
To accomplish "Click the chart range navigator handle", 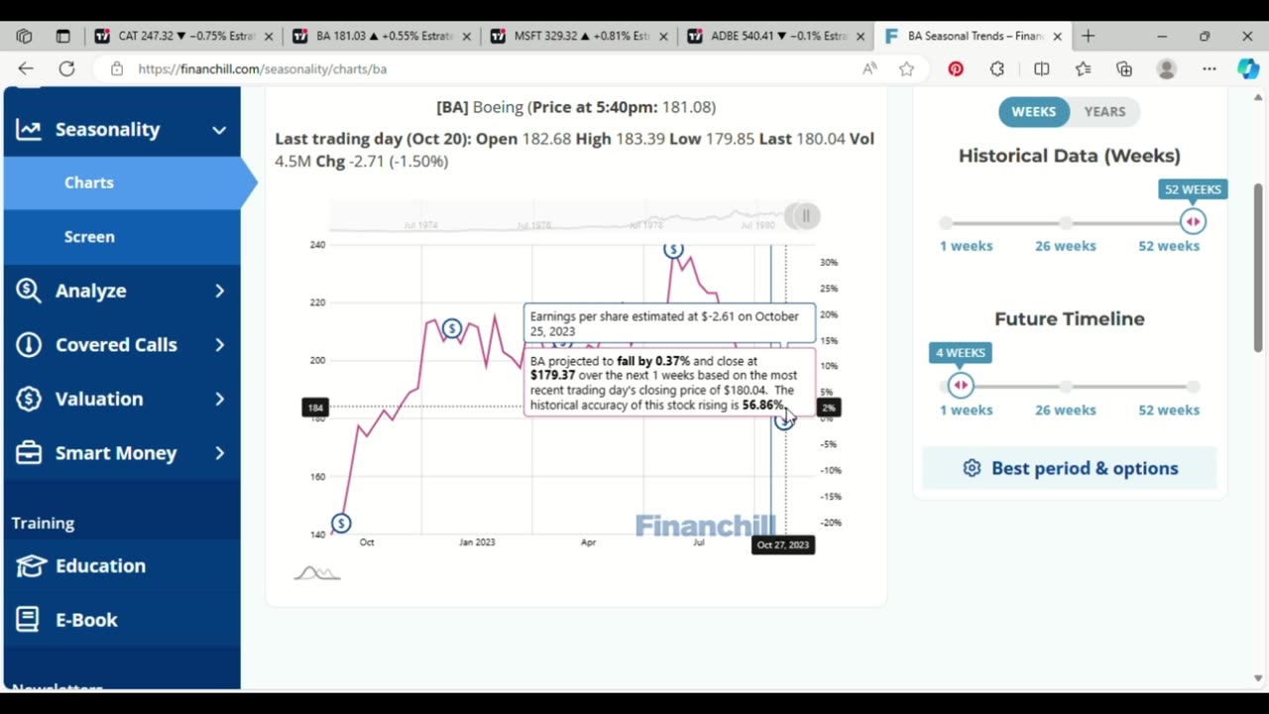I will (805, 216).
